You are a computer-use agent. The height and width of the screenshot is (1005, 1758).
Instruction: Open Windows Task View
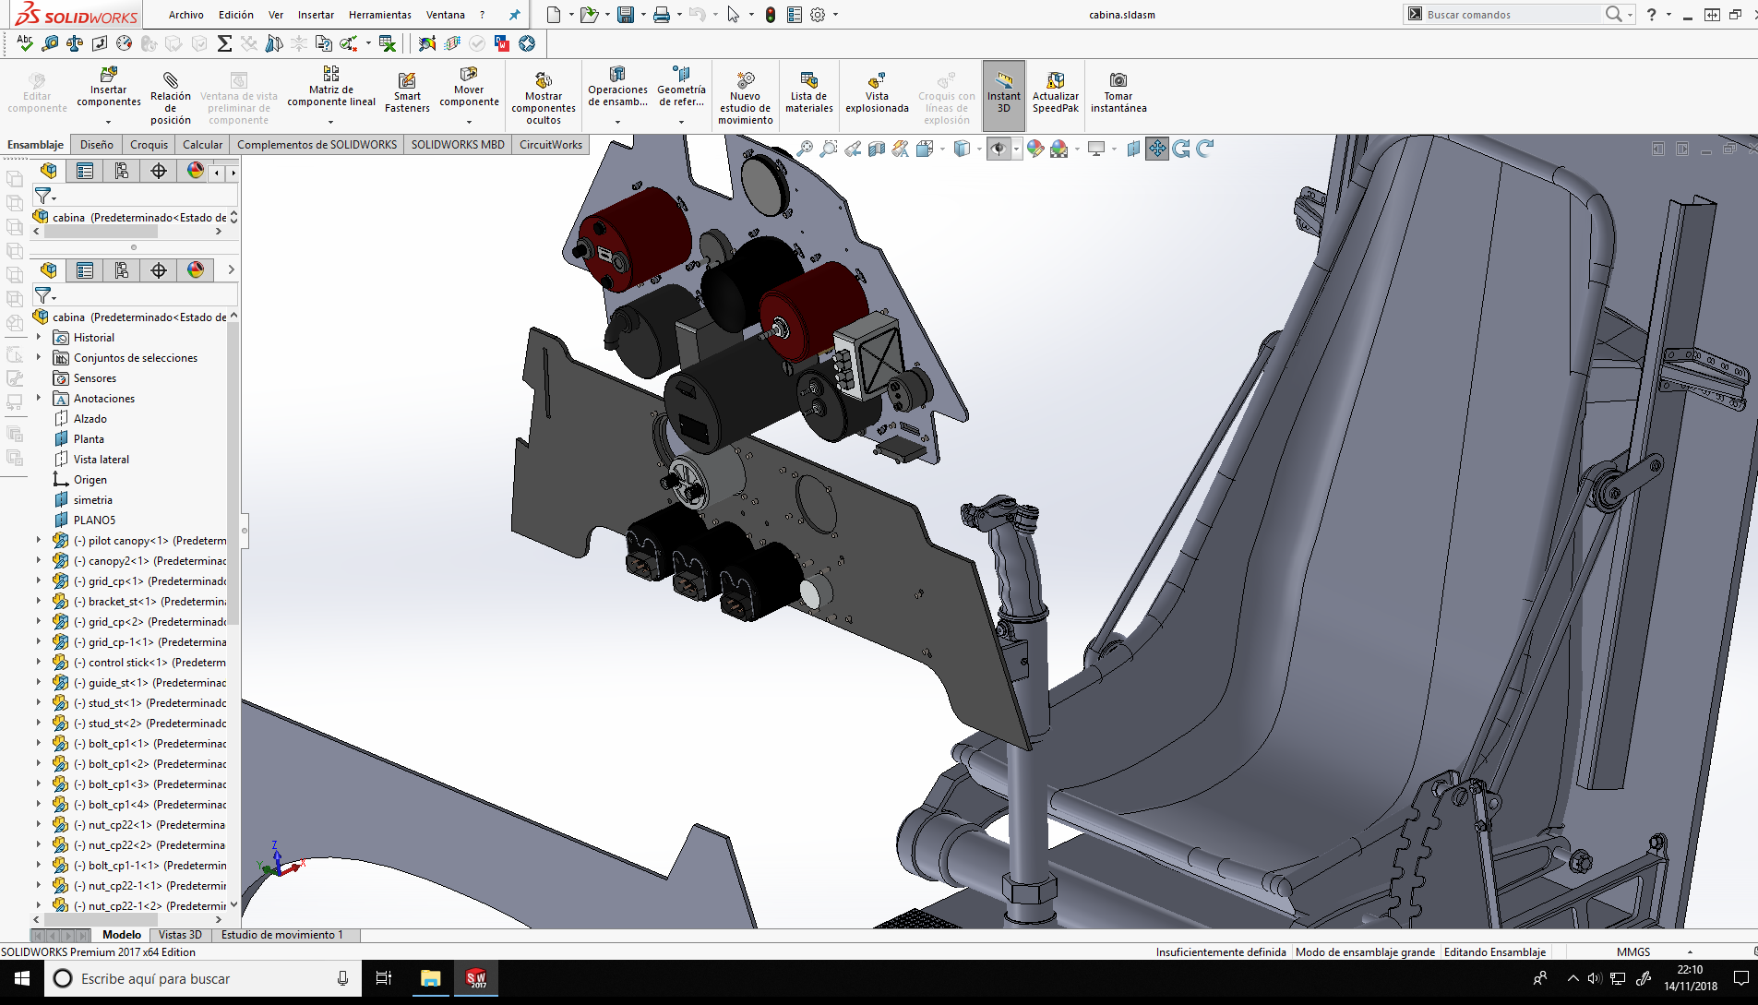click(x=384, y=979)
